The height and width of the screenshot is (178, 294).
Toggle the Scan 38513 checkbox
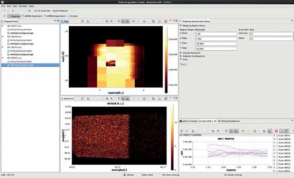click(x=277, y=164)
